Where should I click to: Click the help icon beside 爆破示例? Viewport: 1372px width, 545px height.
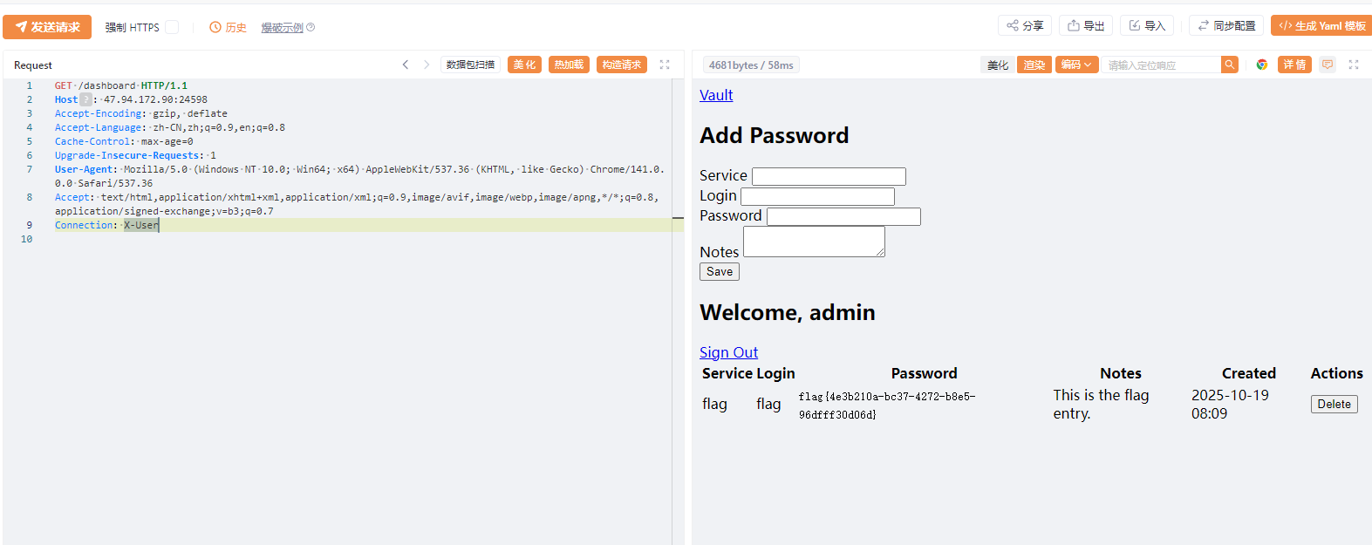pyautogui.click(x=311, y=27)
